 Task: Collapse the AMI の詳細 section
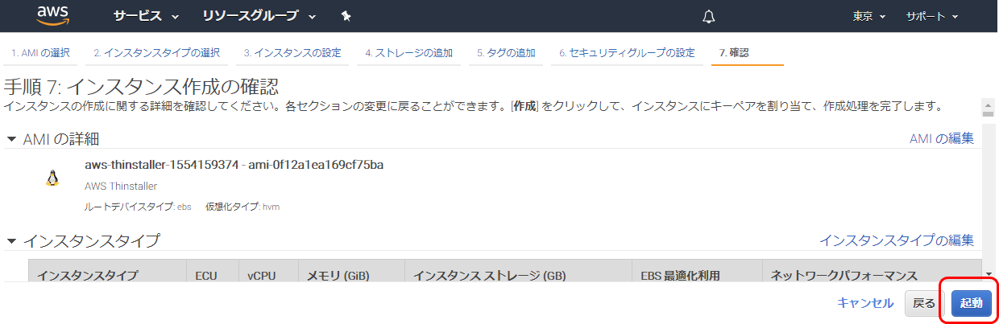11,139
